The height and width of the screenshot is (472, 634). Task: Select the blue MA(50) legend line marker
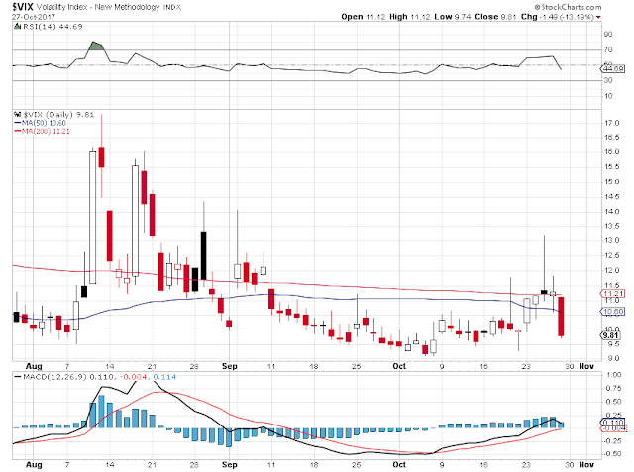click(x=18, y=123)
